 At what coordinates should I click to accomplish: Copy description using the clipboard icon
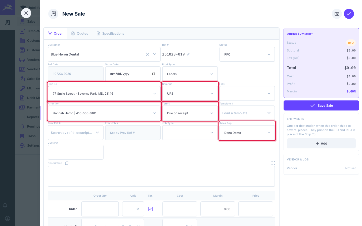(67, 163)
